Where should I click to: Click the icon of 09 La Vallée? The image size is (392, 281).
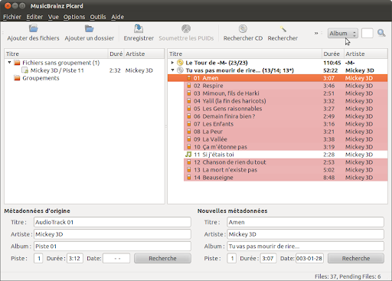(189, 139)
